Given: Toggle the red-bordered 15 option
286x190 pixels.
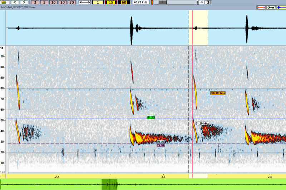Looking at the screenshot, I should (111, 2).
